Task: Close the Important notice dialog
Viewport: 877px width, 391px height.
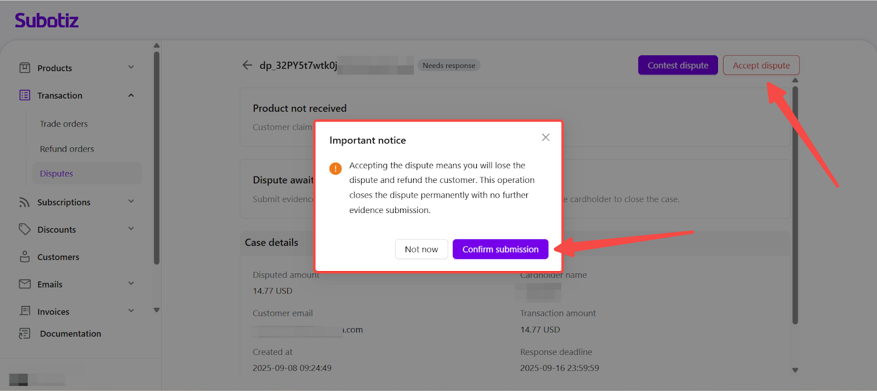Action: point(545,137)
